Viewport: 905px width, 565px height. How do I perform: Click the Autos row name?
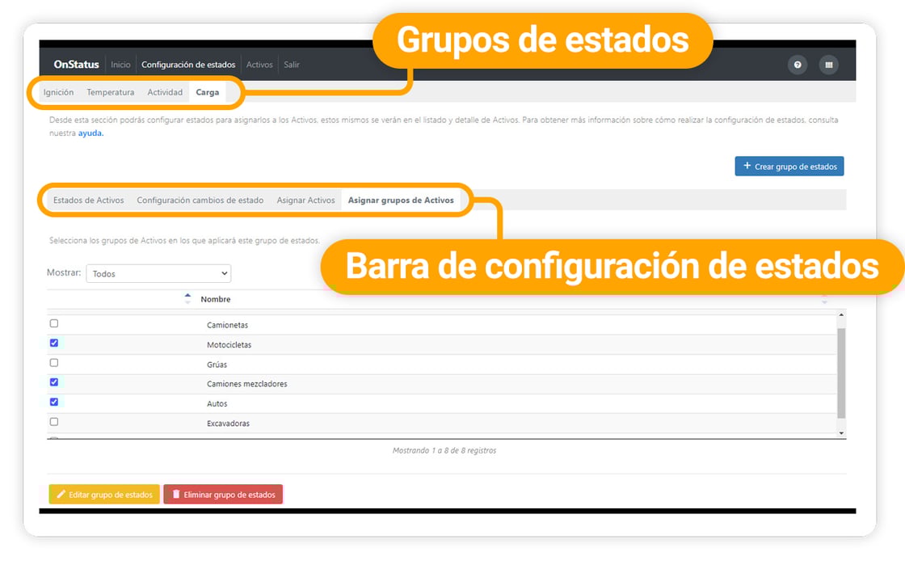(x=217, y=403)
